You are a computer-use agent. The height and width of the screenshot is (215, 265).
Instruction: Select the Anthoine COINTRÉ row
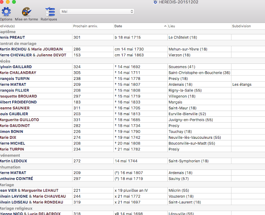click(x=132, y=179)
